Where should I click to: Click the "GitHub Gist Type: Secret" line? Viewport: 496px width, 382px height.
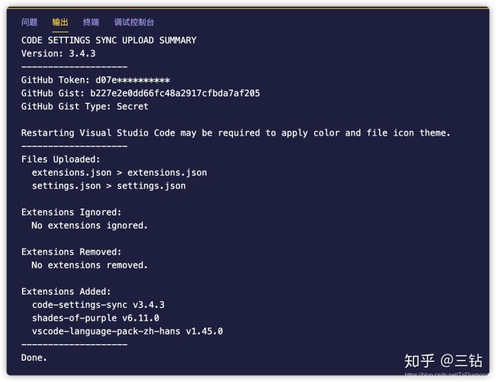click(85, 106)
